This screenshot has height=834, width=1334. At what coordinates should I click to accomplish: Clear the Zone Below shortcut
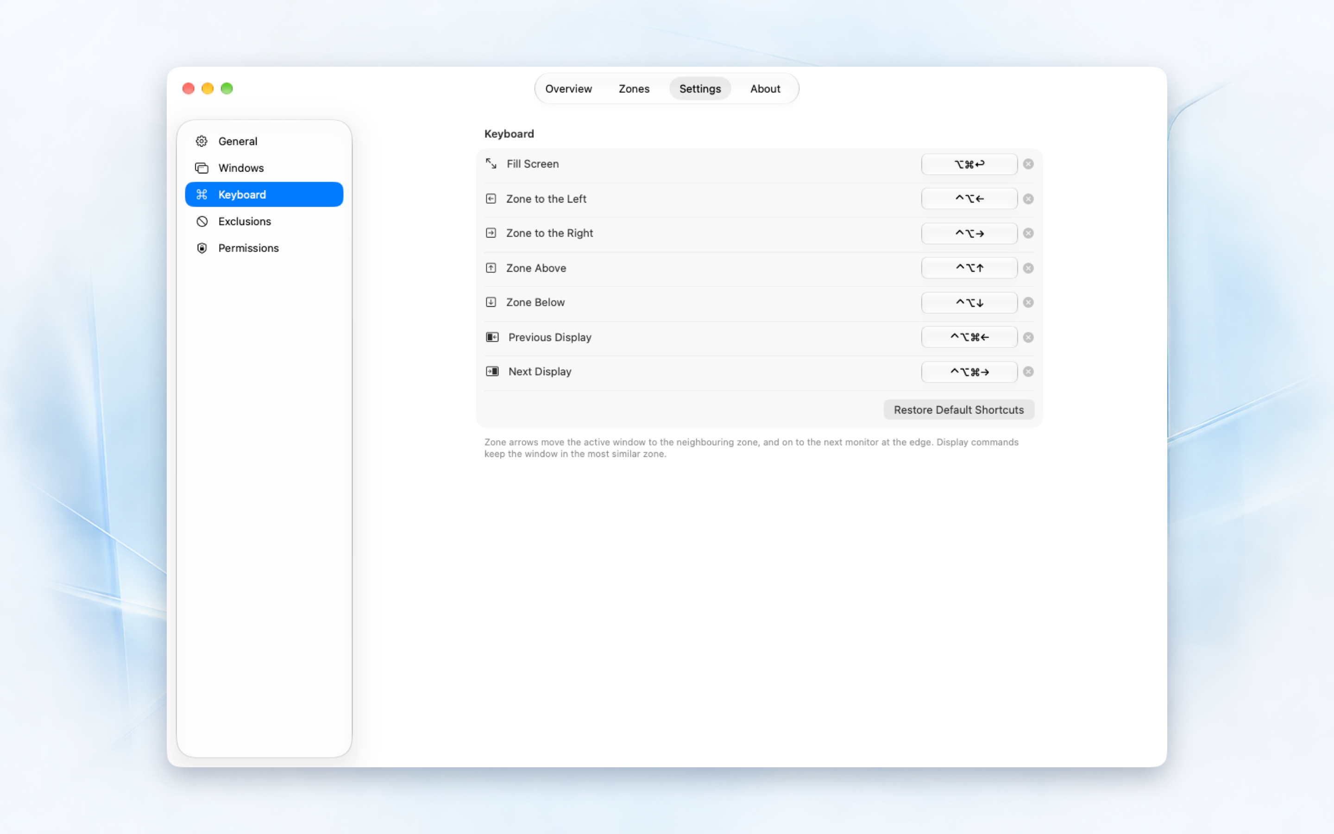[1028, 302]
